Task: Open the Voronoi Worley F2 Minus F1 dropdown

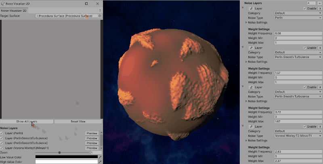Action: point(298,136)
